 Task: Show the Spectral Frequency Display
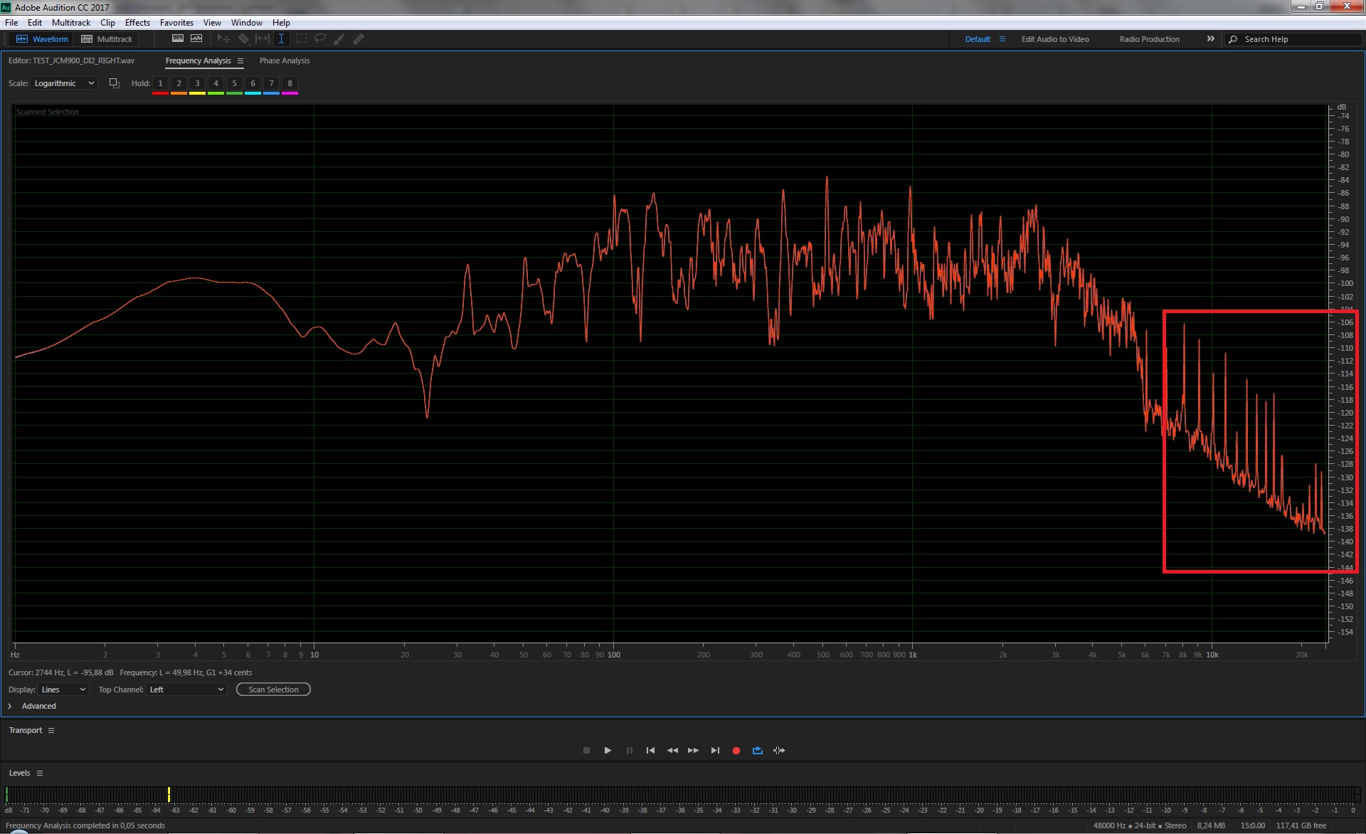(x=178, y=38)
